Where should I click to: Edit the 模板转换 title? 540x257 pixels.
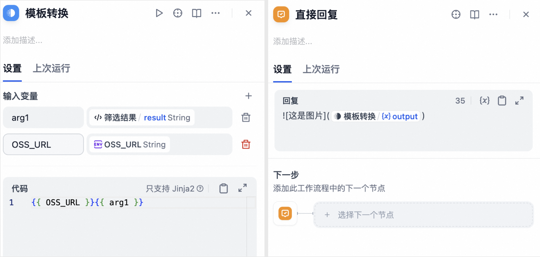click(47, 13)
